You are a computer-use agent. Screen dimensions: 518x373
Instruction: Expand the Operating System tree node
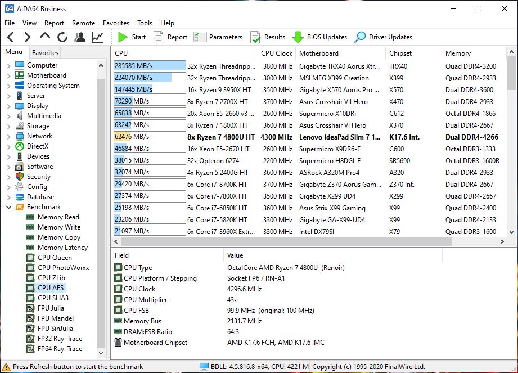coord(8,86)
